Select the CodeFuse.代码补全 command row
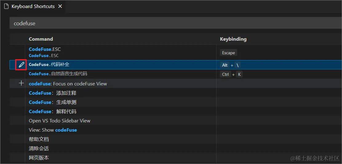This screenshot has height=164, width=342. pos(176,65)
